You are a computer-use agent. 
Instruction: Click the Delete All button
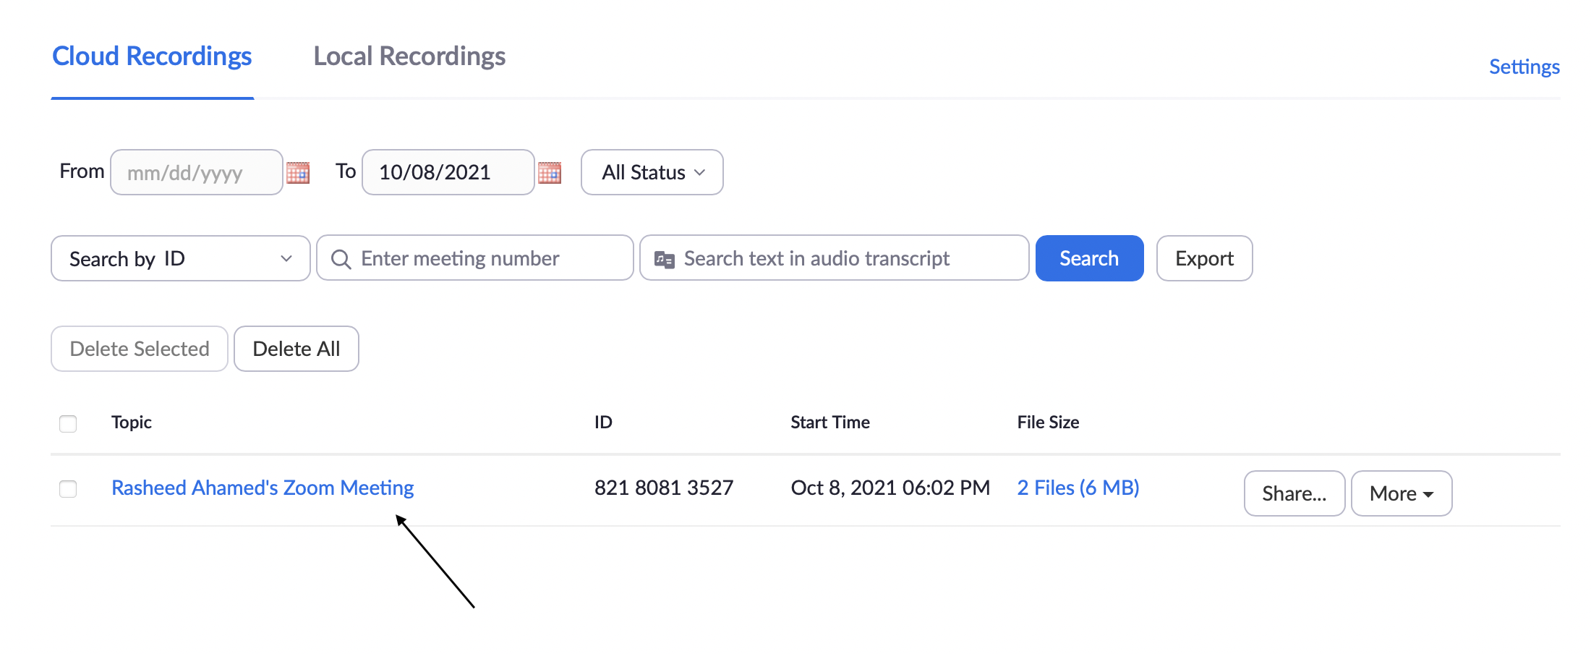(296, 349)
